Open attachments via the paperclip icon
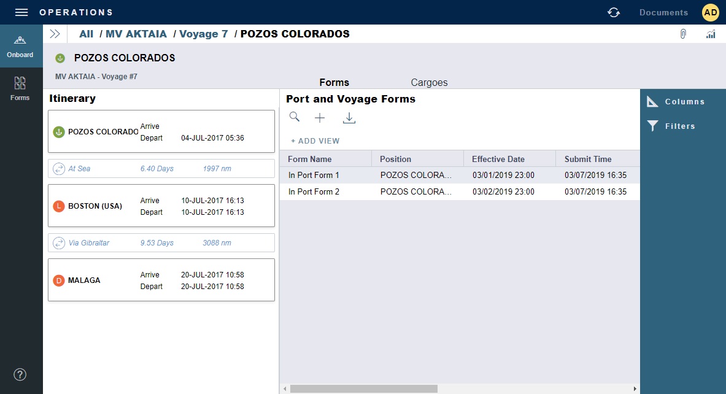Image resolution: width=726 pixels, height=394 pixels. coord(683,34)
